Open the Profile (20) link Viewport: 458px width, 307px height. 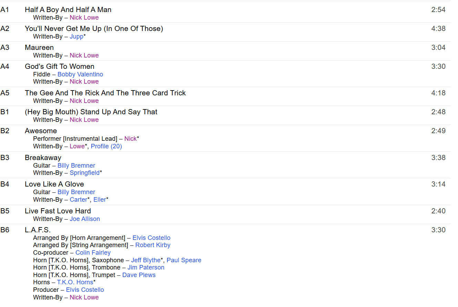tap(106, 146)
